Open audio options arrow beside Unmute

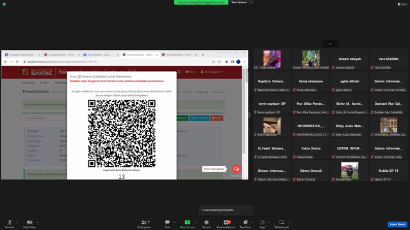pyautogui.click(x=17, y=222)
